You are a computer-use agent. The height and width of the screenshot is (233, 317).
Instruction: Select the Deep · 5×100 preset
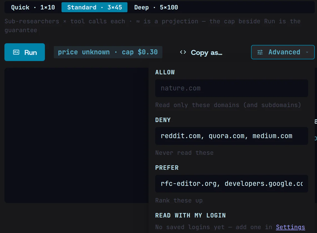156,7
